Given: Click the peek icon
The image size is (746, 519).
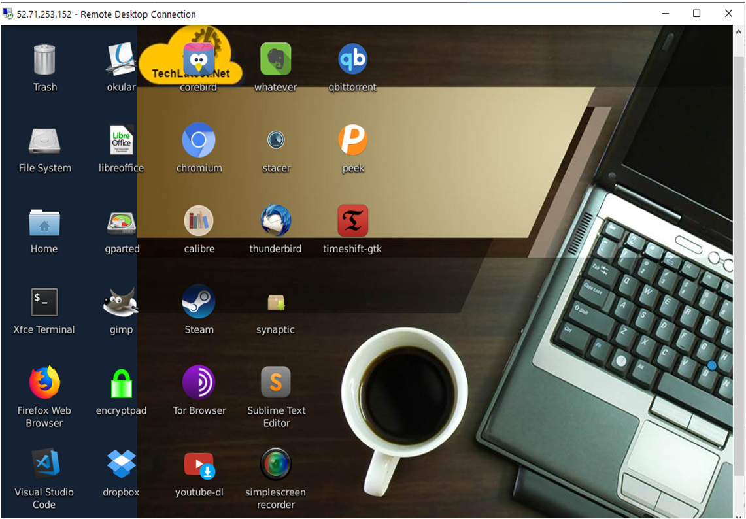Looking at the screenshot, I should click(352, 140).
